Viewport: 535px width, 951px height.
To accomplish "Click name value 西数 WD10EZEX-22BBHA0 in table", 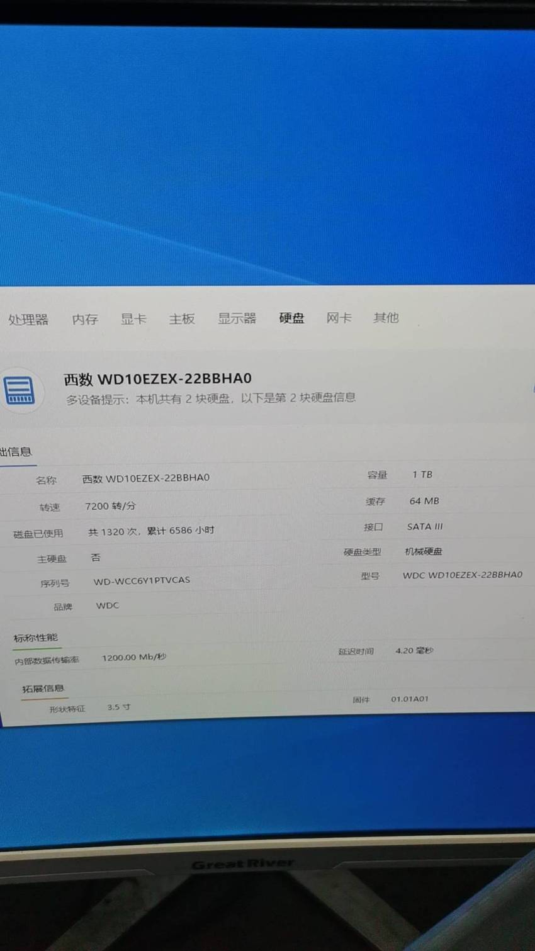I will click(x=146, y=478).
